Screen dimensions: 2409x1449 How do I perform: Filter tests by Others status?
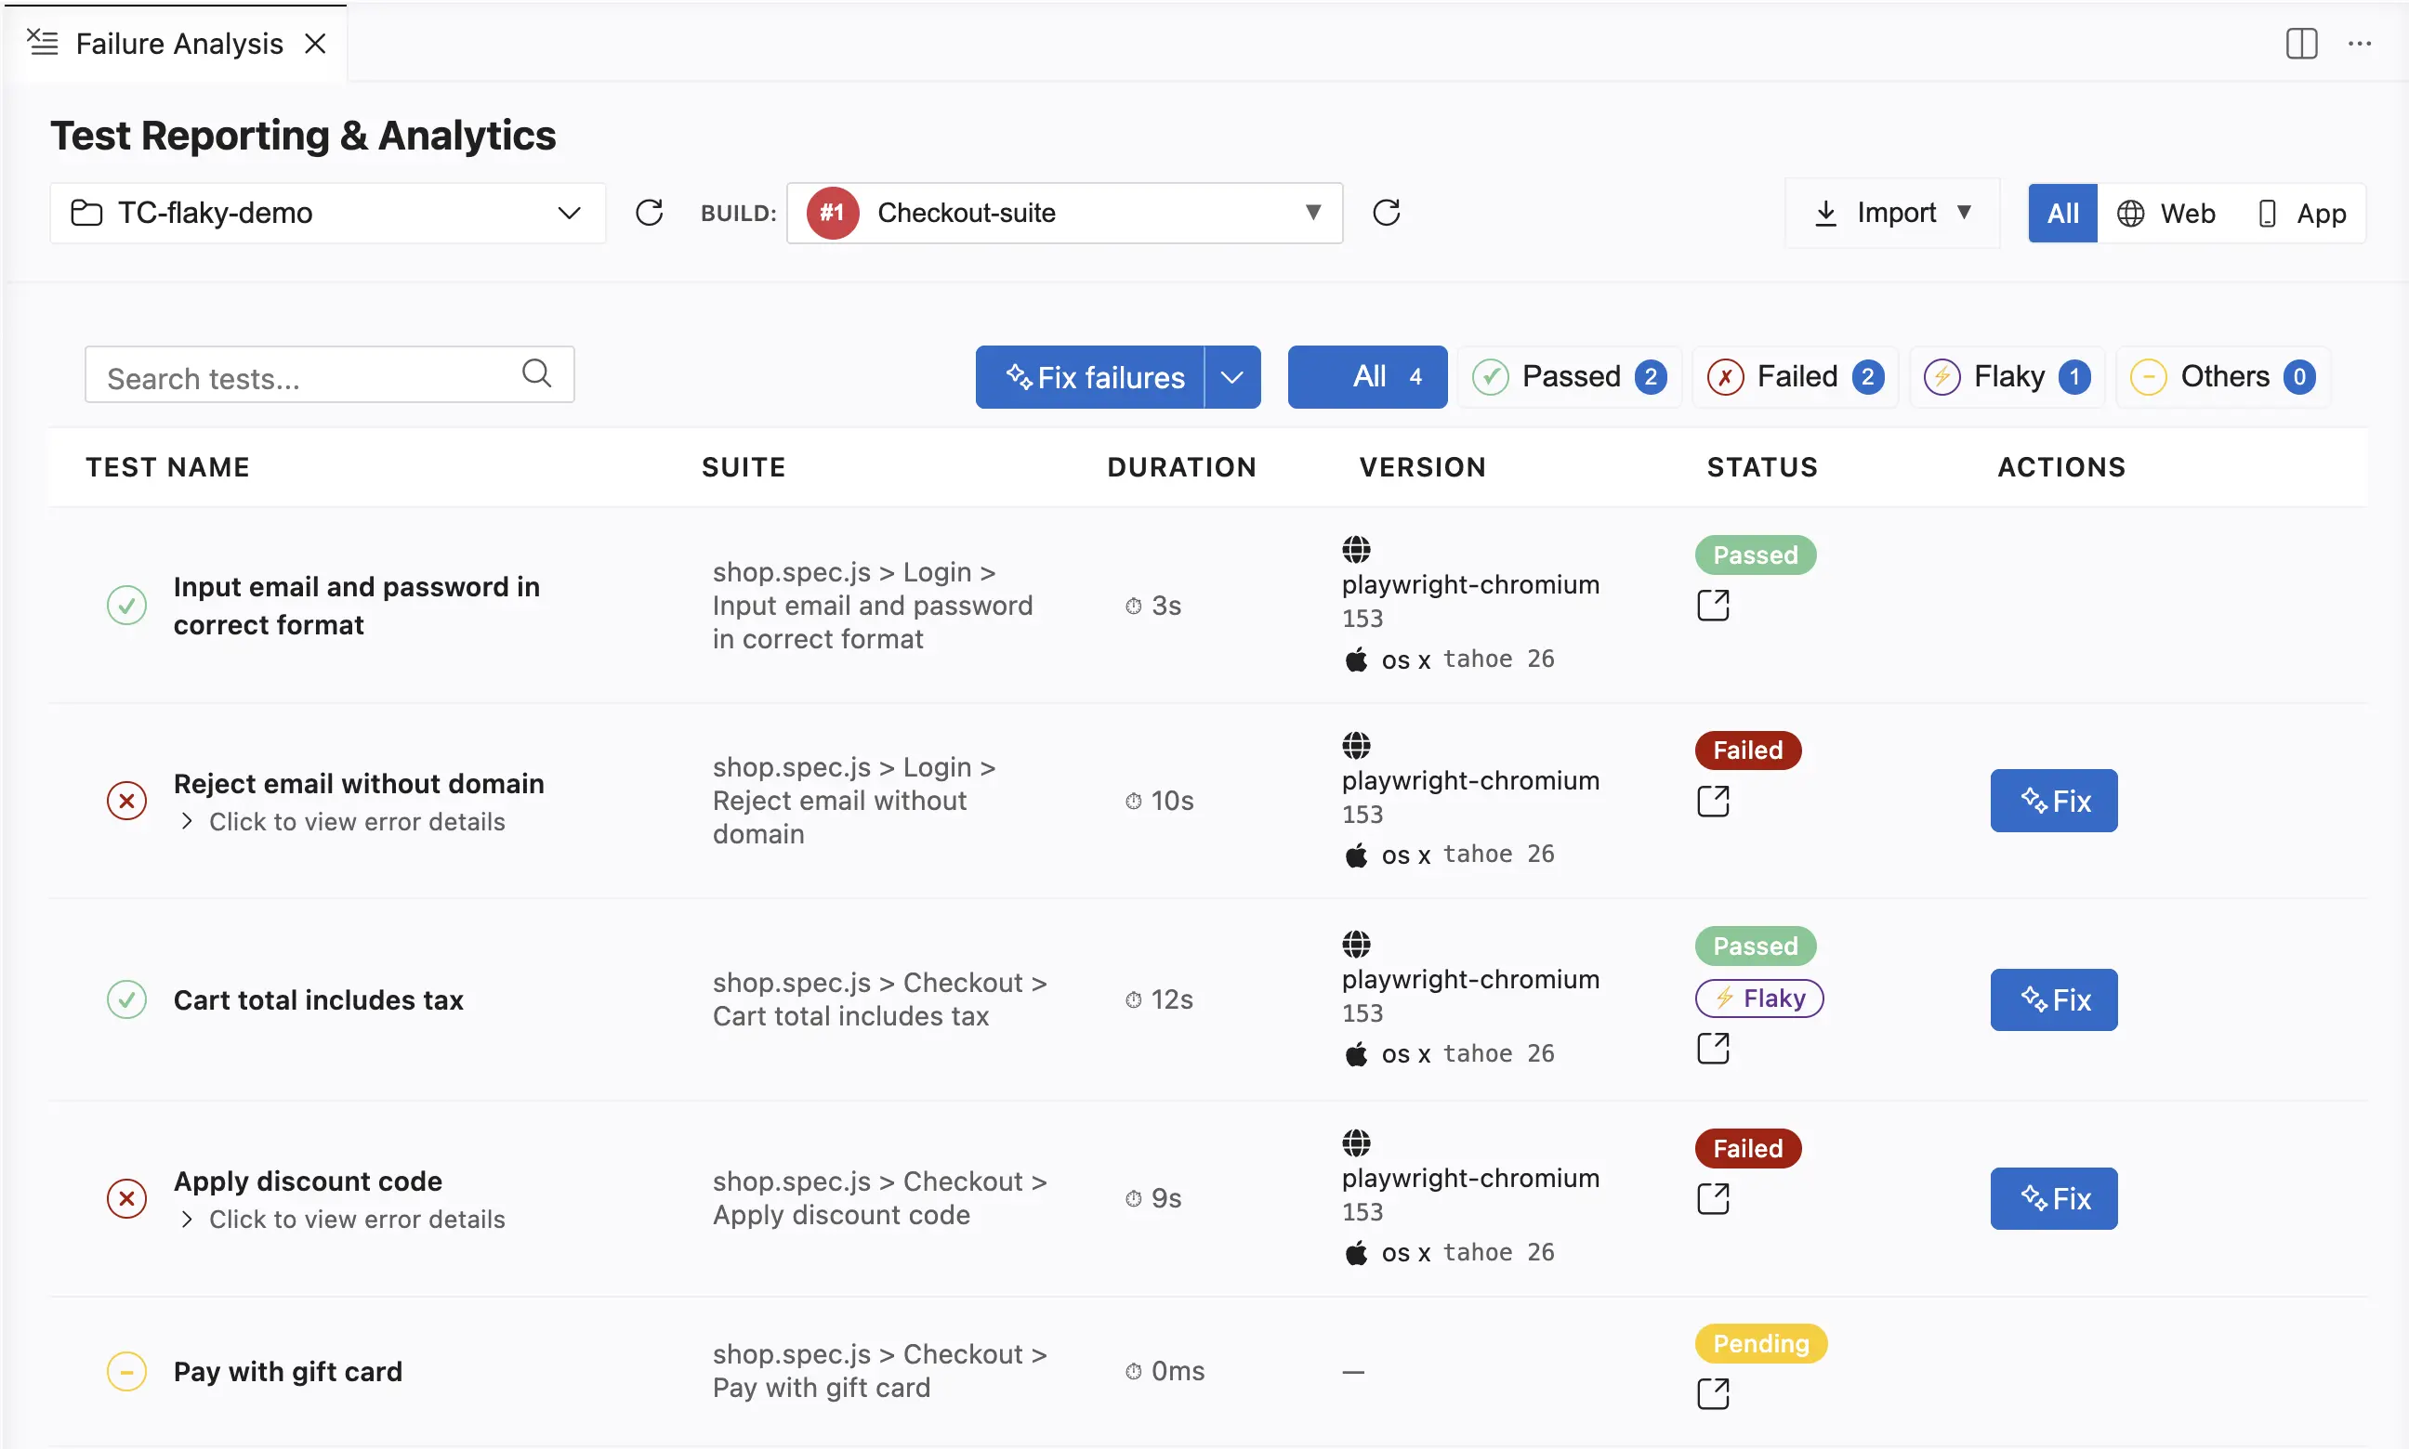click(2222, 377)
